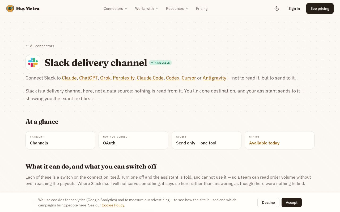Screen dimensions: 340x212
Task: Click the Category Channels card
Action: click(x=60, y=140)
